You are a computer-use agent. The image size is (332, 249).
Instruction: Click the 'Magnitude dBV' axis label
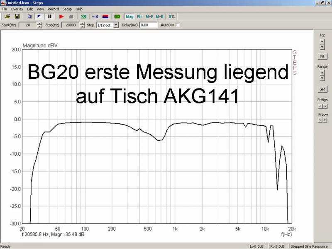[40, 46]
